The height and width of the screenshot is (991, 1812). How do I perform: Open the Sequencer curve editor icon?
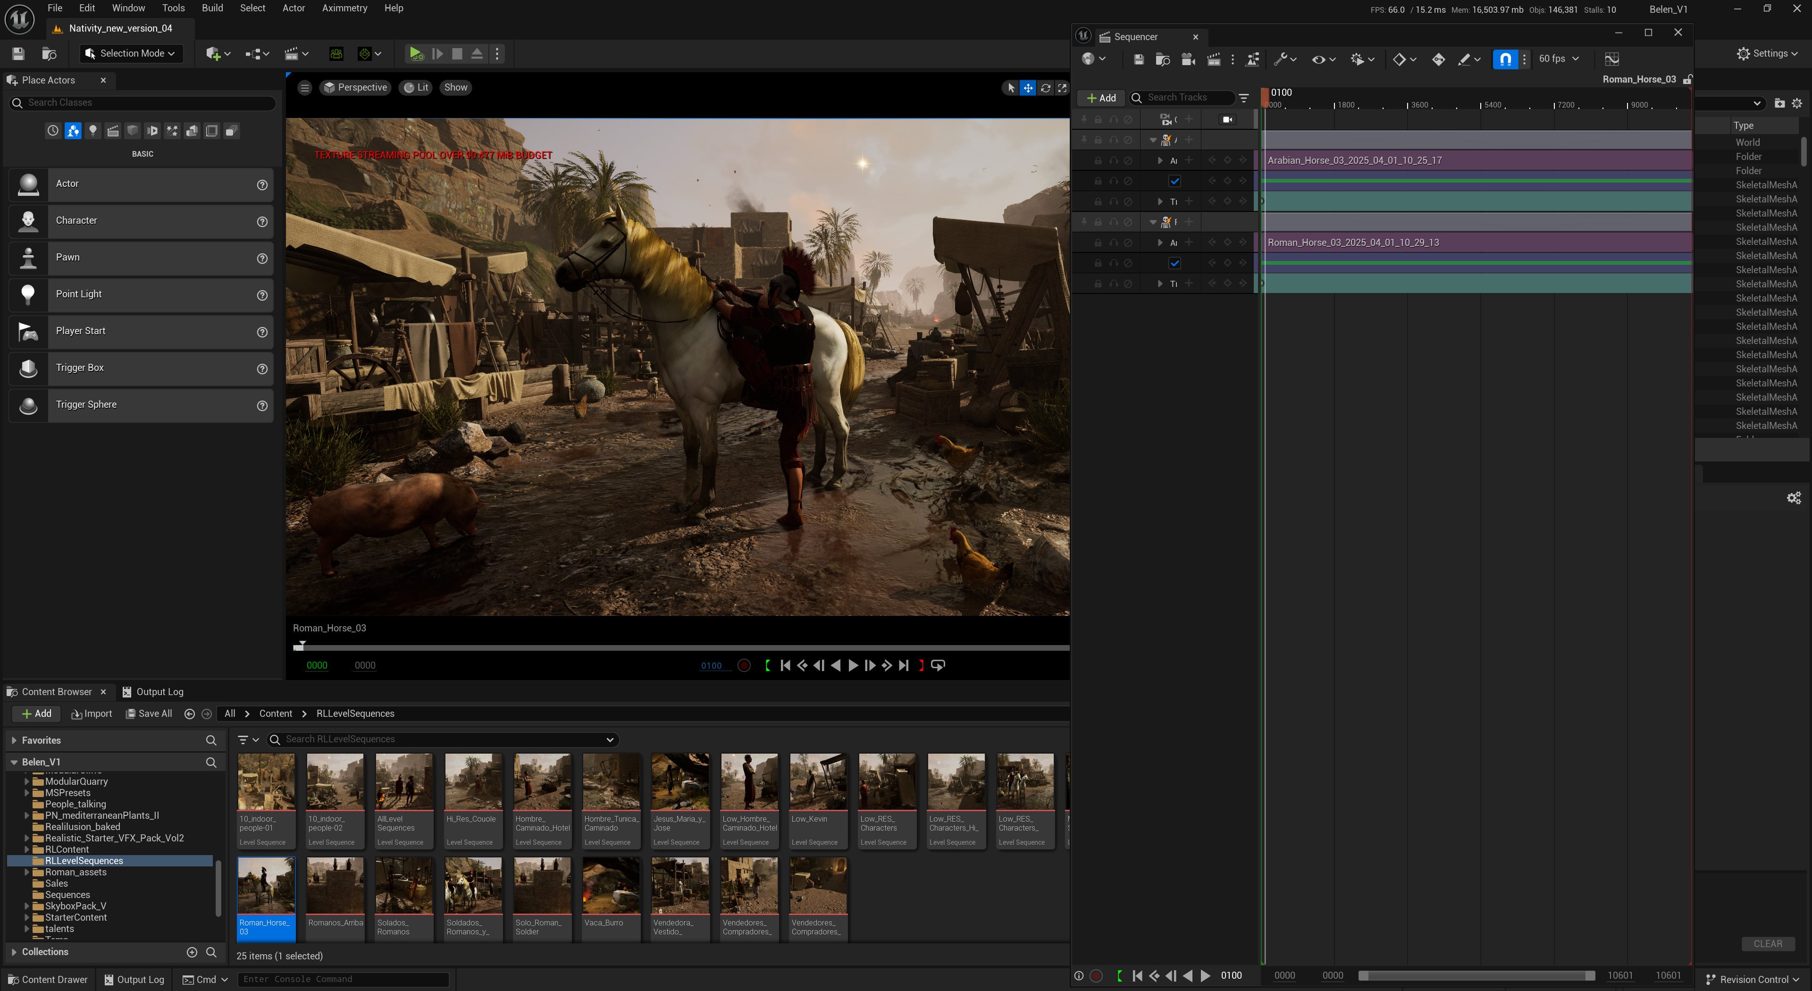tap(1612, 59)
